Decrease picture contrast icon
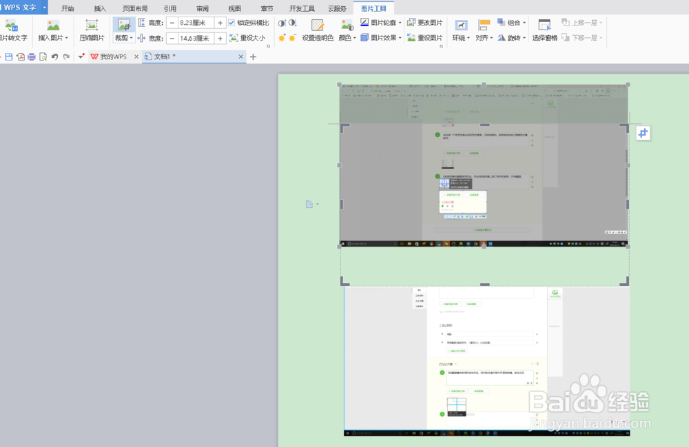The width and height of the screenshot is (689, 447). [293, 23]
